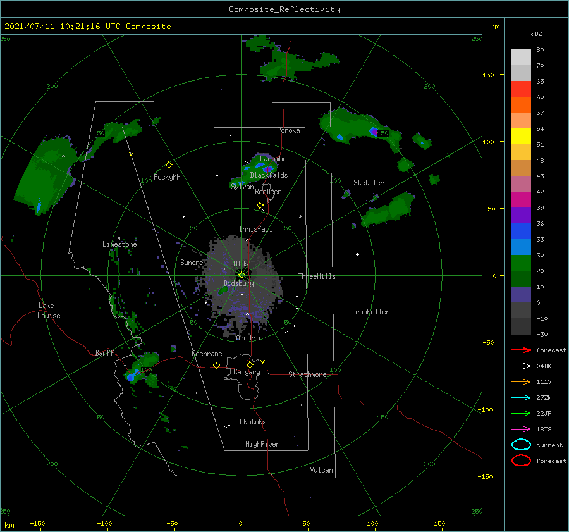Click the RockyMH label

(x=167, y=177)
